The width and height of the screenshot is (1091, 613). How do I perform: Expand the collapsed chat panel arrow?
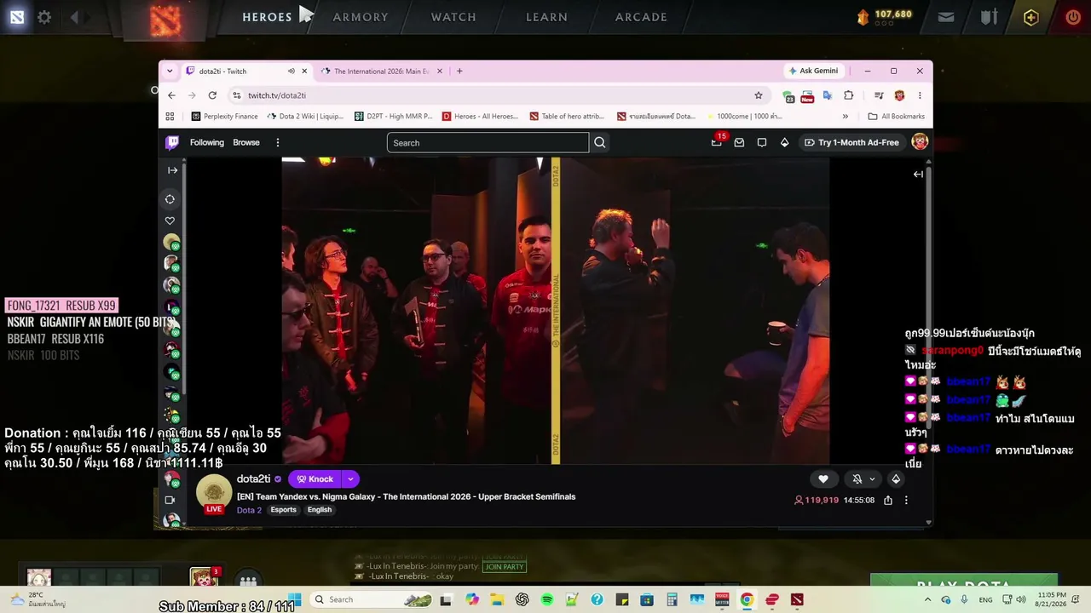click(x=918, y=174)
